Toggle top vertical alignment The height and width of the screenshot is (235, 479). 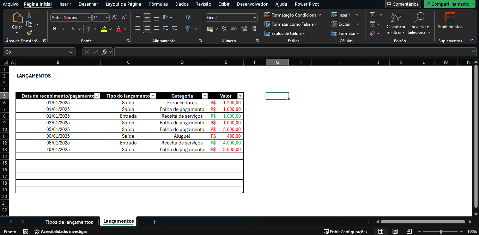pyautogui.click(x=138, y=17)
